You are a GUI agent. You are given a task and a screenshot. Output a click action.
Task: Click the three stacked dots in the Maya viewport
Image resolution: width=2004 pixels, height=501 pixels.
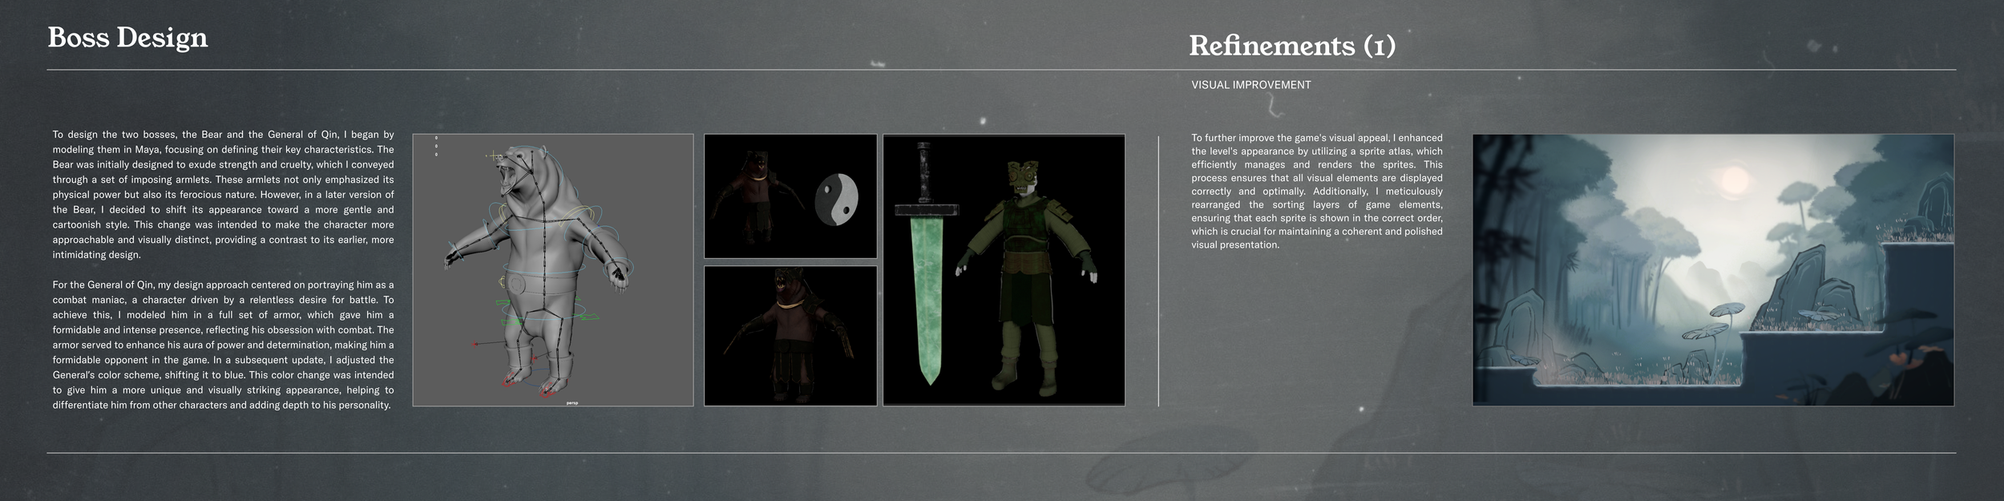tap(436, 146)
